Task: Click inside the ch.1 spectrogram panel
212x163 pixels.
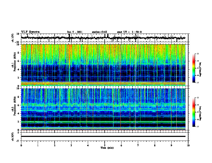Action: (103, 65)
